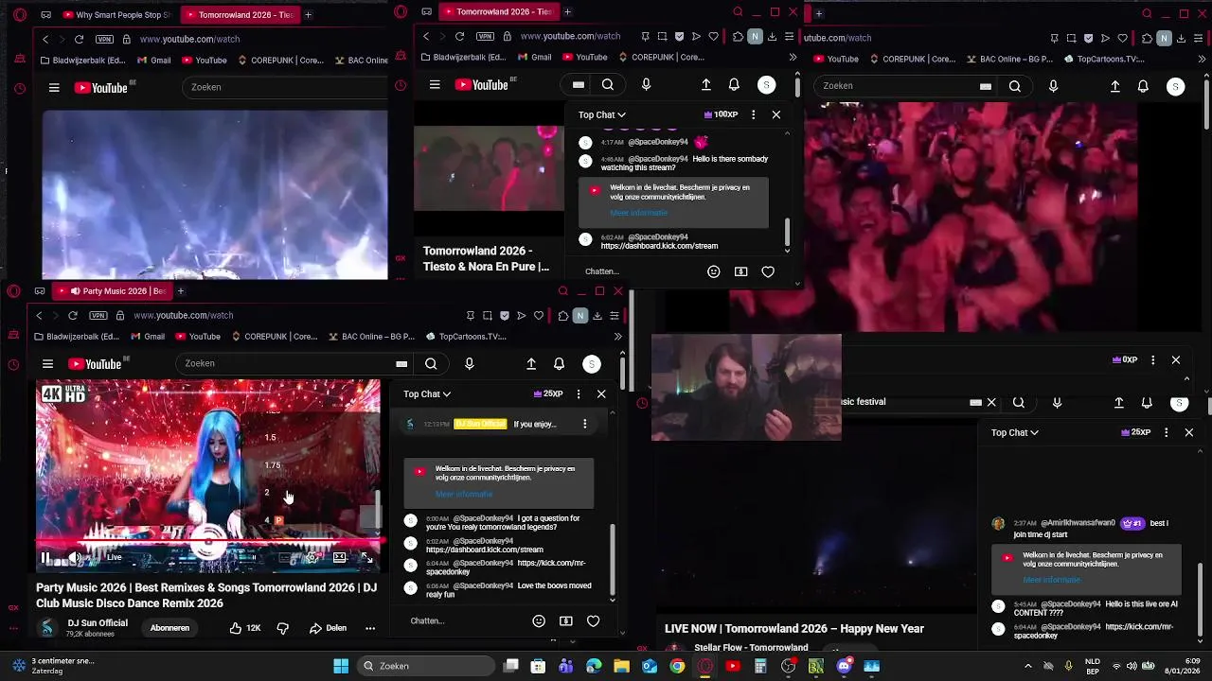Open more actions menu next to Delen
Viewport: 1212px width, 681px height.
click(x=370, y=628)
